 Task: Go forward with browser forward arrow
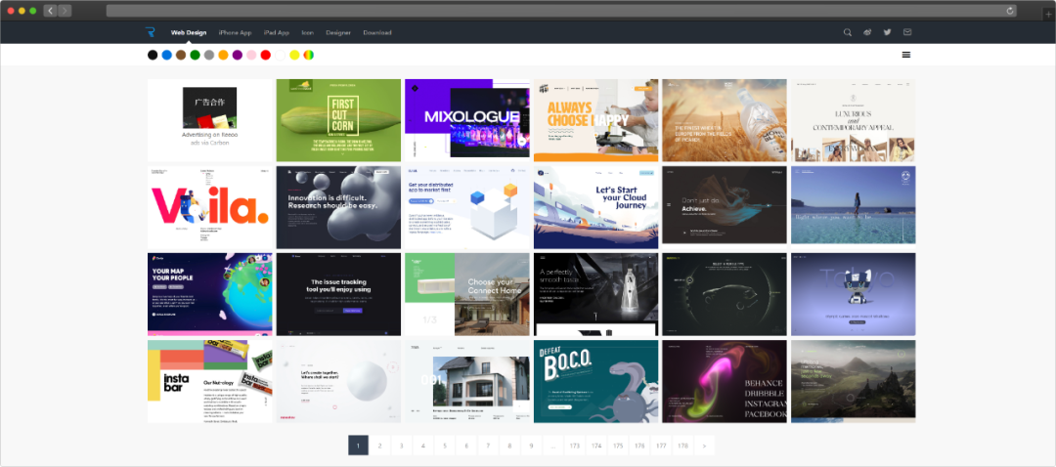click(x=65, y=11)
